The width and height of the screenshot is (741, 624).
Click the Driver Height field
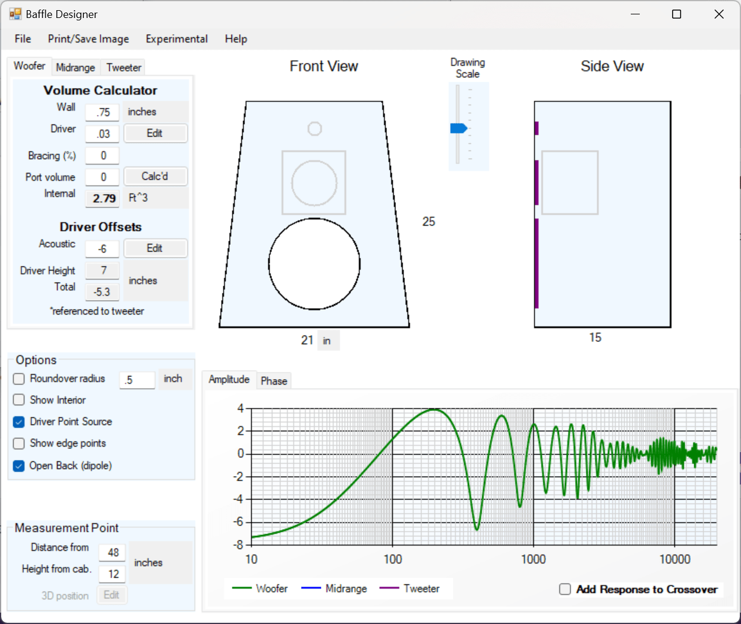tap(102, 271)
